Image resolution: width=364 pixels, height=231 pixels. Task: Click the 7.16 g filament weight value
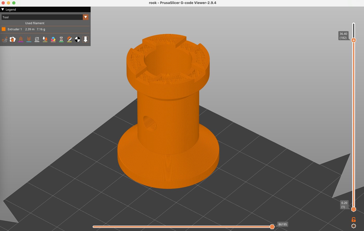click(41, 29)
